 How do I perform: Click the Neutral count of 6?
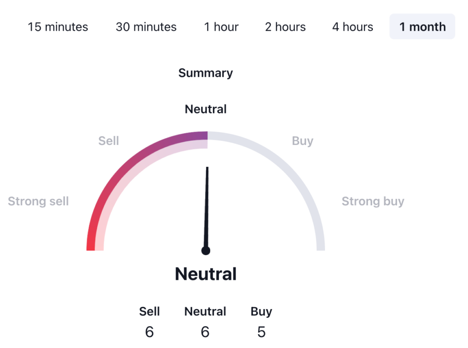click(x=205, y=332)
